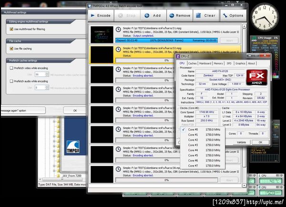Viewport: 286px width, 207px height.
Task: Click the batch list scroll-up arrow
Action: pos(245,26)
